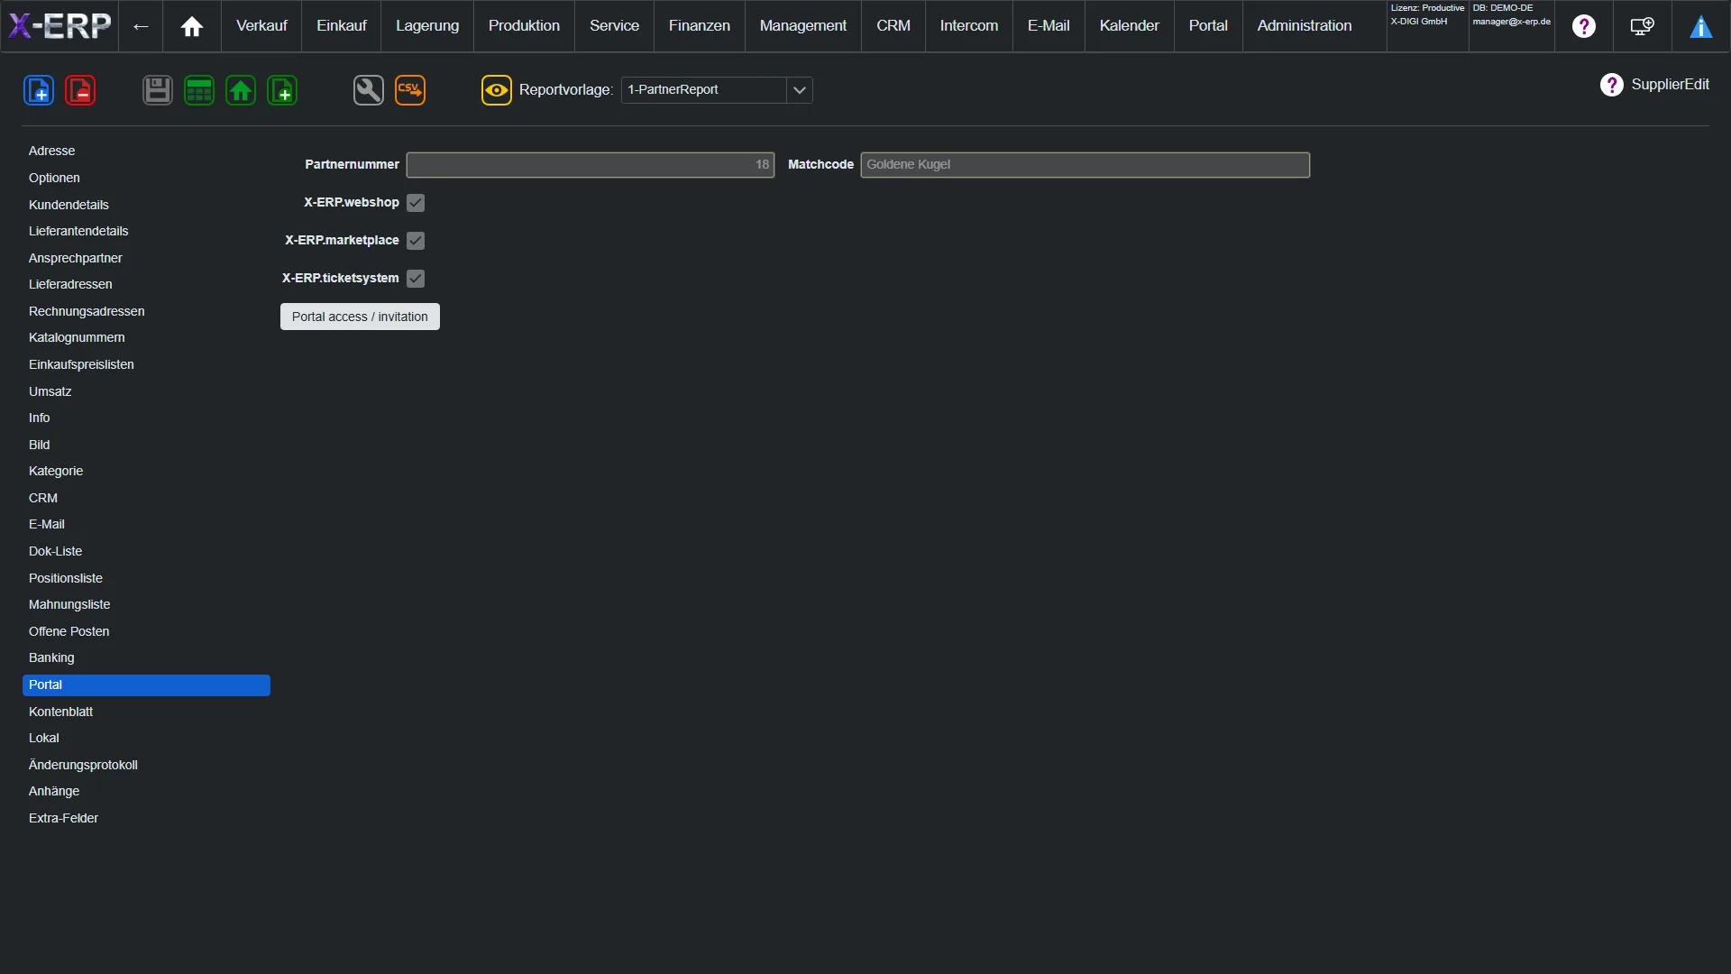Open the top bar help question icon

(1584, 26)
